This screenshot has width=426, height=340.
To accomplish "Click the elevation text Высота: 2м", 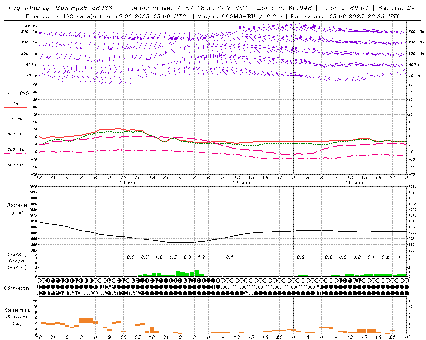I will point(396,8).
